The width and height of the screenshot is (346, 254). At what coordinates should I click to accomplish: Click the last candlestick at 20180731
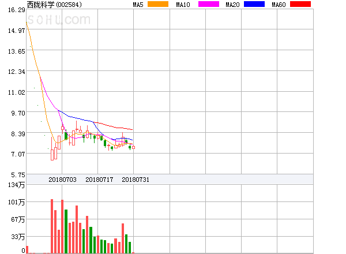coord(134,147)
